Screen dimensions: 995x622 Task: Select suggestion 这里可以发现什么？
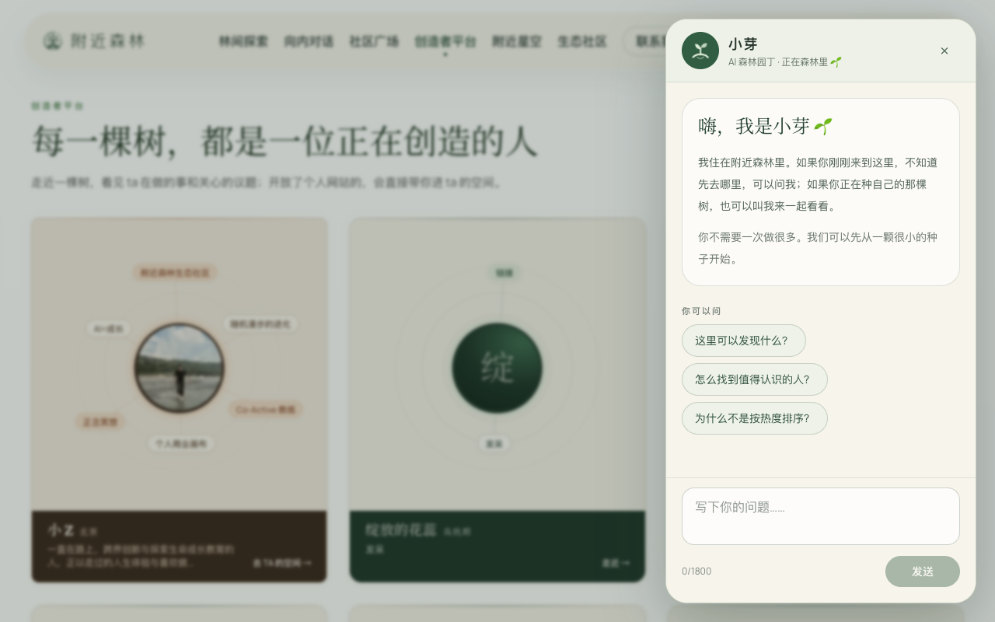point(744,341)
